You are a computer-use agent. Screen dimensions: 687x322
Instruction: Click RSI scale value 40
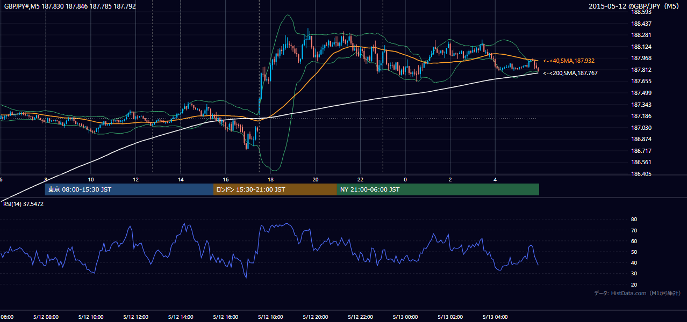click(634, 262)
